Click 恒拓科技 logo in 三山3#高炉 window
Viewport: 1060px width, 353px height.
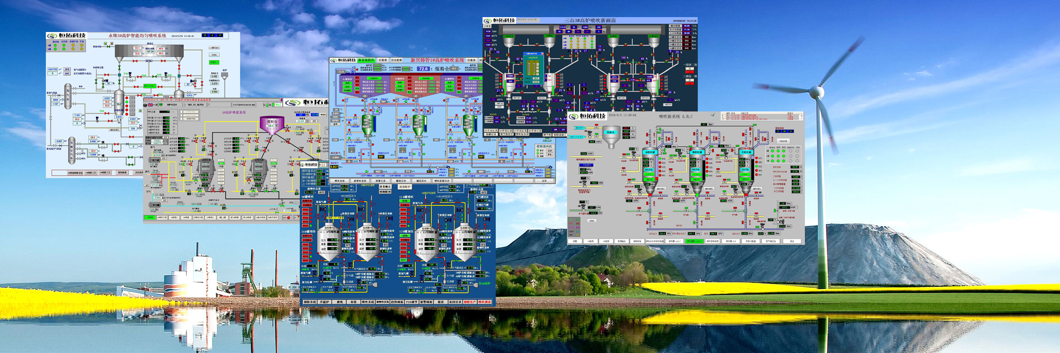pyautogui.click(x=500, y=20)
